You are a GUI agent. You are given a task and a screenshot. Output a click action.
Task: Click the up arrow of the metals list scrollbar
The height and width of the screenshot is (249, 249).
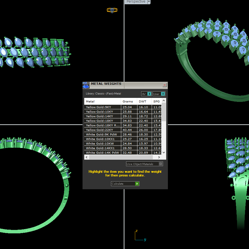click(x=164, y=100)
